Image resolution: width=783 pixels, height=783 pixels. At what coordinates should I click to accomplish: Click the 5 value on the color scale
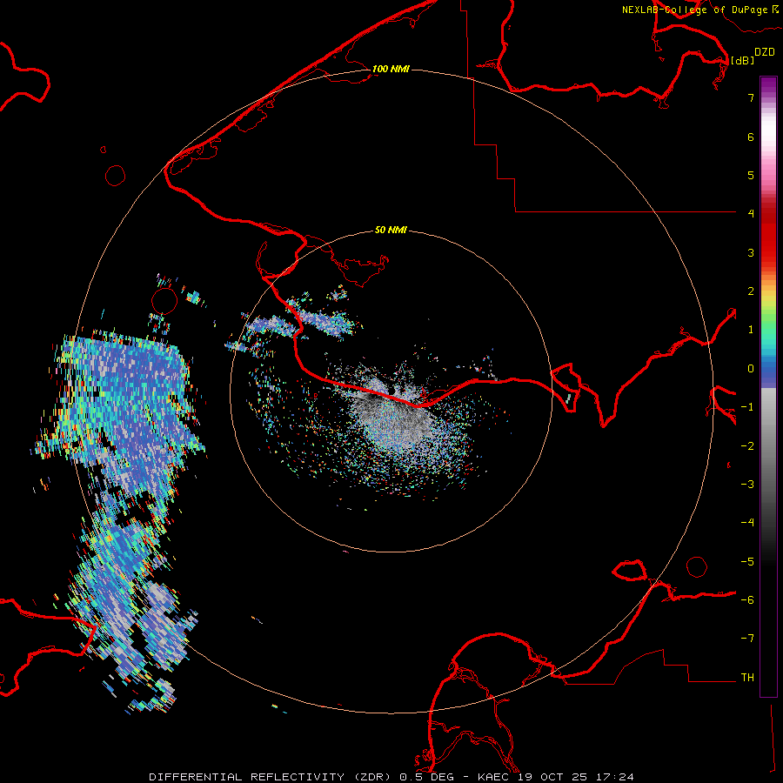point(751,175)
